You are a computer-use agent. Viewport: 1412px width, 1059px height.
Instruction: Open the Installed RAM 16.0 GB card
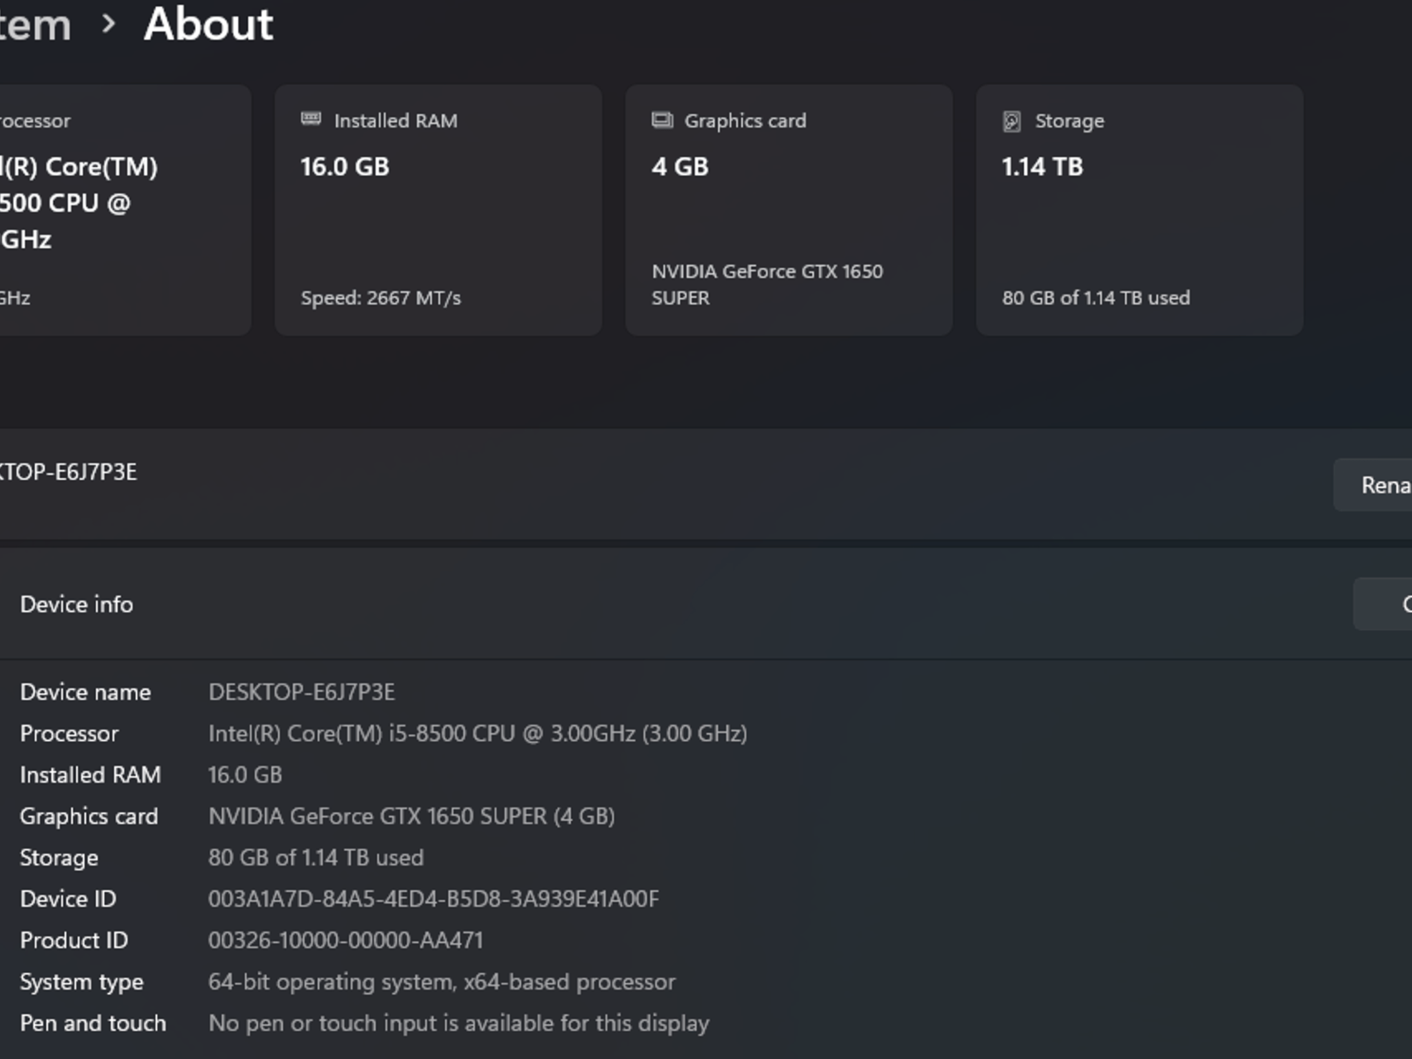click(438, 210)
